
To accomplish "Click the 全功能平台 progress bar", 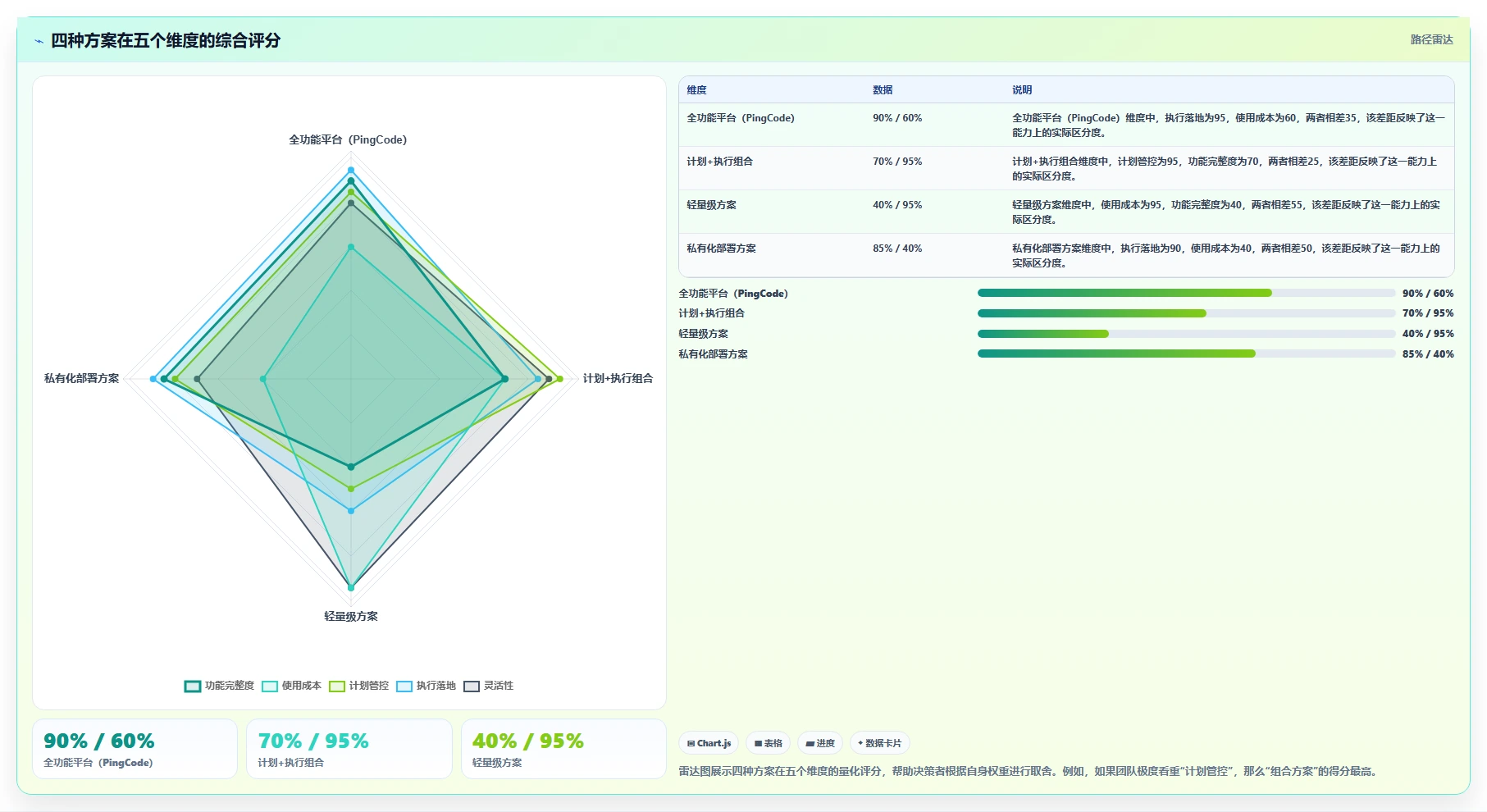I will (1186, 293).
